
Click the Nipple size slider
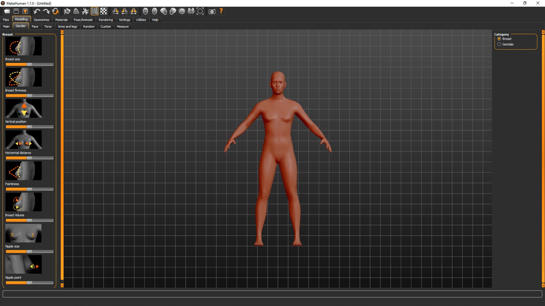click(x=30, y=252)
